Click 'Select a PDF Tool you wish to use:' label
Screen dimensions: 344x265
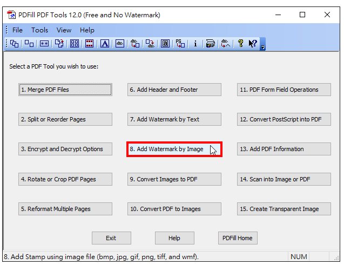click(54, 66)
